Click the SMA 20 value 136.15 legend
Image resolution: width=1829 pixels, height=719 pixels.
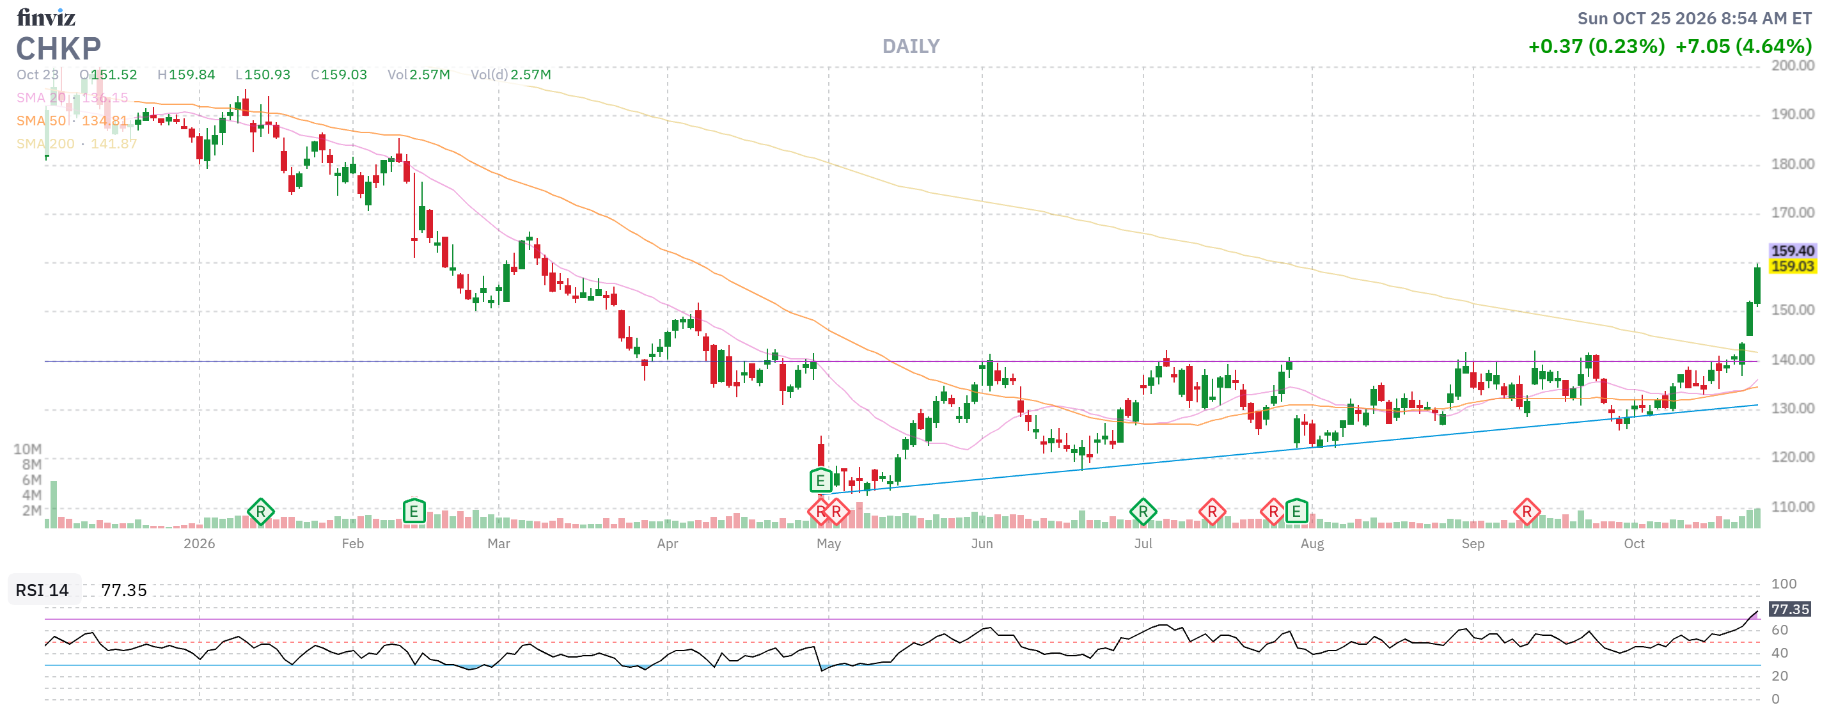tap(72, 97)
